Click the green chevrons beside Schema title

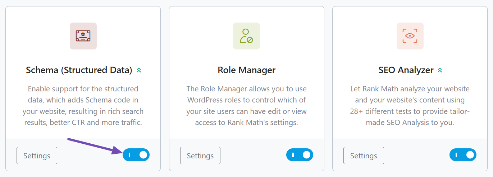pyautogui.click(x=139, y=70)
